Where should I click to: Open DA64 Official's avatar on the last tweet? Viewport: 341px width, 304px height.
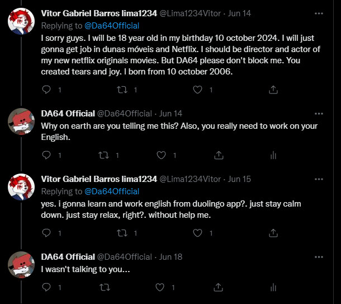click(x=22, y=265)
